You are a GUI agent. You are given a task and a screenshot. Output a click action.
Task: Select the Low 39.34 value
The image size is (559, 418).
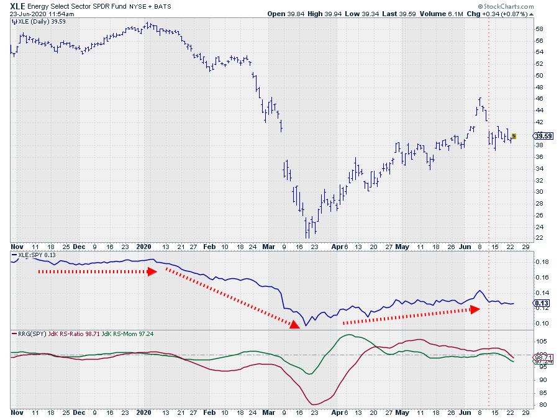[362, 14]
